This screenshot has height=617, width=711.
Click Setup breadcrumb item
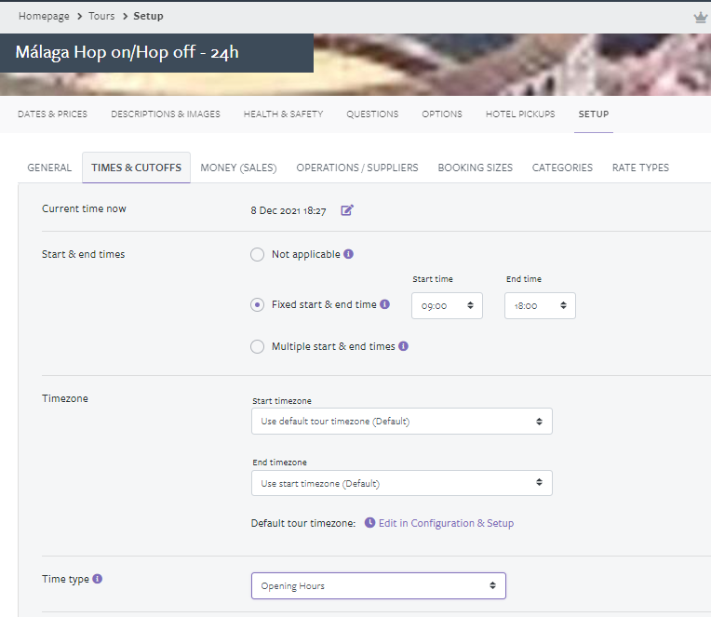148,17
